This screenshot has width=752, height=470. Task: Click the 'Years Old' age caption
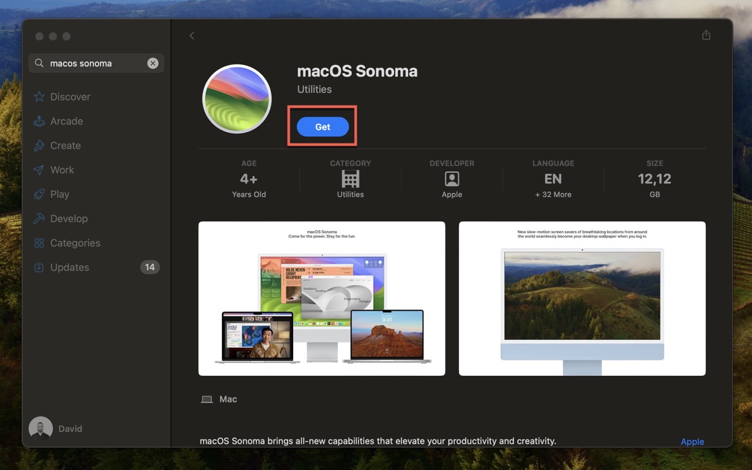248,194
